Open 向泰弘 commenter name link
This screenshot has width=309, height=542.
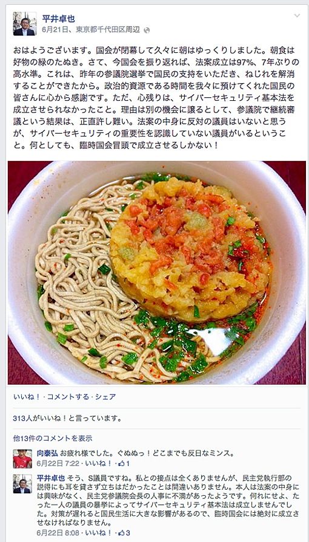tap(47, 453)
